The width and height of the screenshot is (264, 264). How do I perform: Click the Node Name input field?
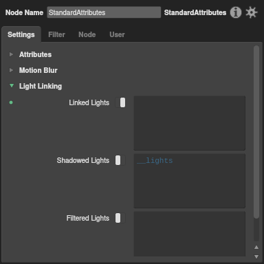104,12
